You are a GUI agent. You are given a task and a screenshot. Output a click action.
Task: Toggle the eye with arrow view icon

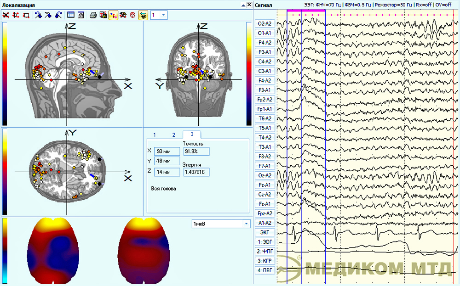(143, 15)
